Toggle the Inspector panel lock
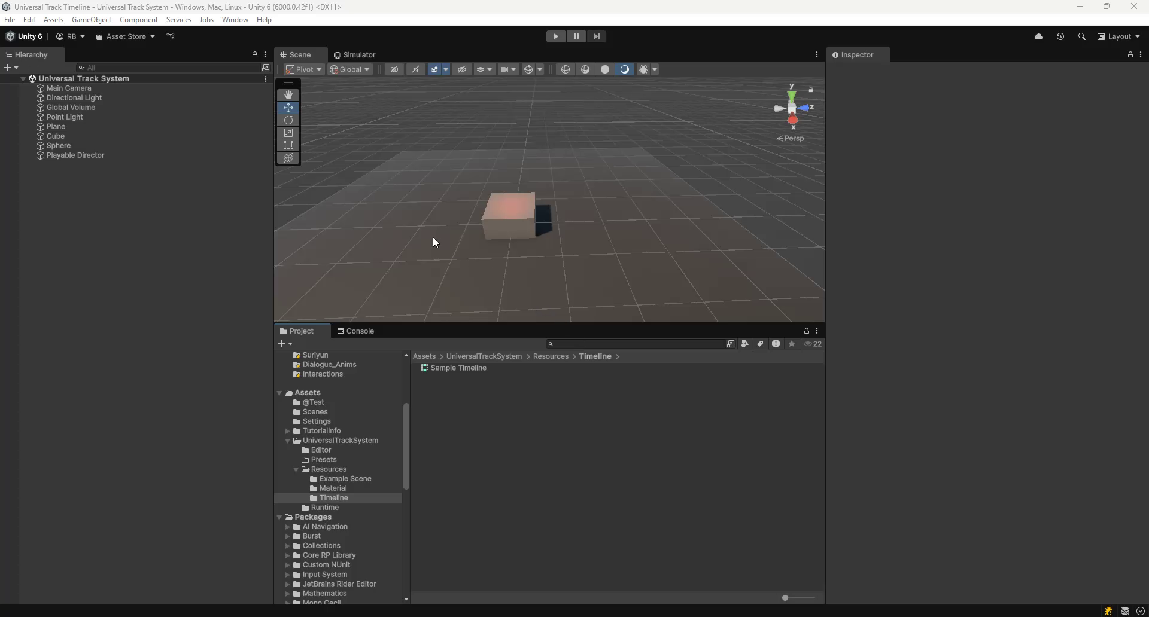Viewport: 1149px width, 617px height. (1130, 55)
